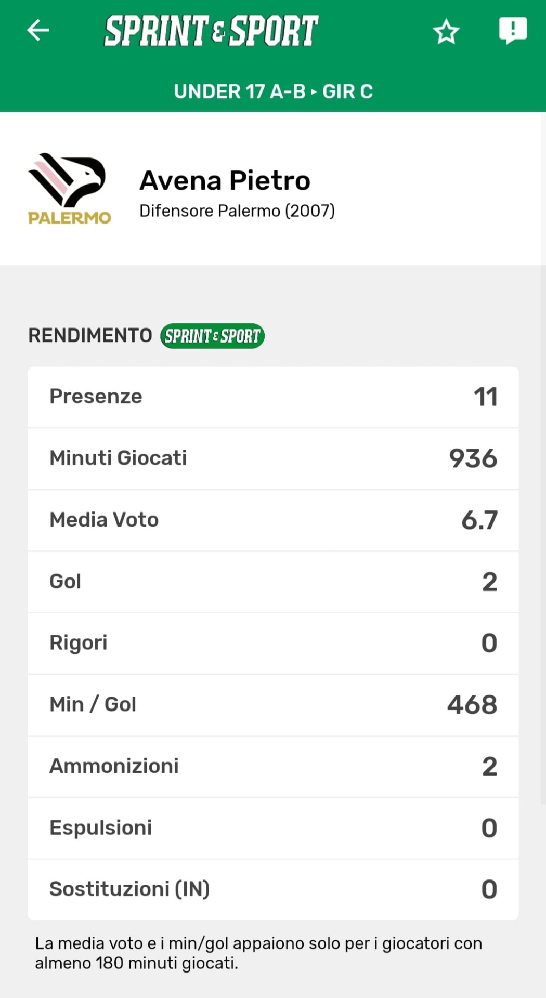Viewport: 546px width, 998px height.
Task: Tap the media voto footnote text
Action: [258, 953]
